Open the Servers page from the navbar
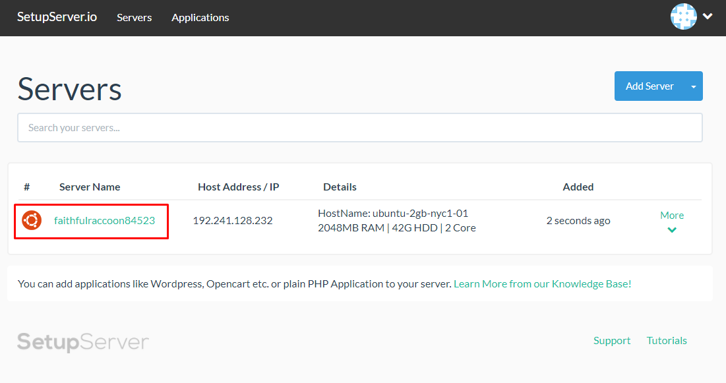726x383 pixels. [x=134, y=18]
